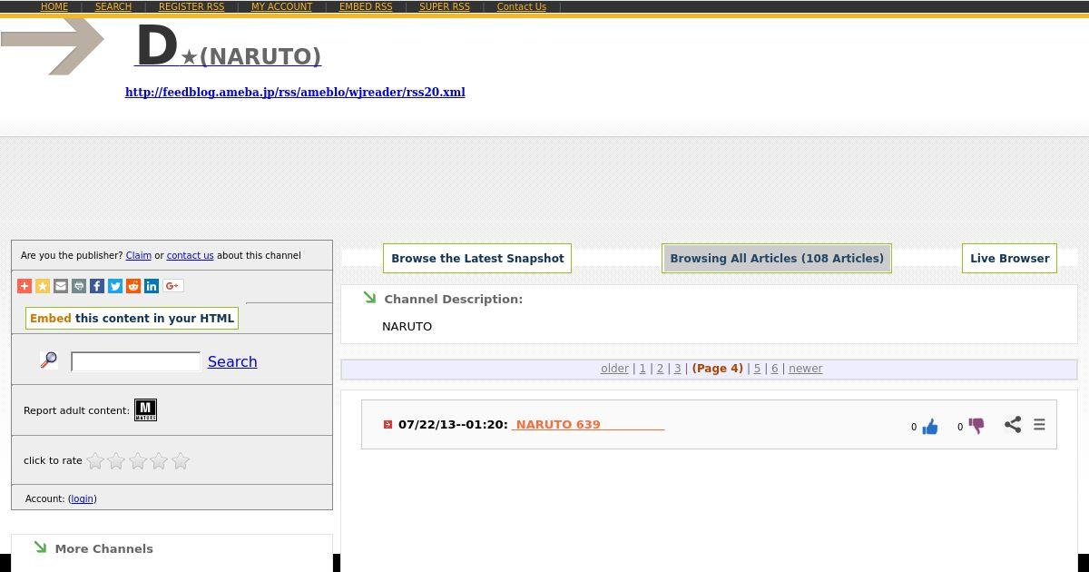
Task: Thumbs up the NARUTO 639 article
Action: 930,427
